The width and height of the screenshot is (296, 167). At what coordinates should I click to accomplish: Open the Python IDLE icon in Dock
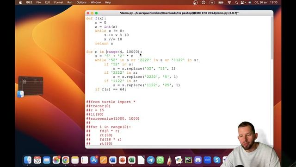click(x=179, y=160)
